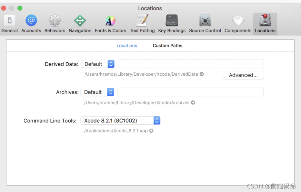301x192 pixels.
Task: Focus the Archives path field
Action: click(x=190, y=92)
